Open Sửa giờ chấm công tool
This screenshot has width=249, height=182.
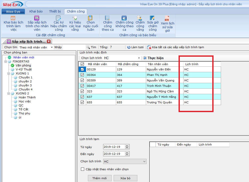pos(152,18)
